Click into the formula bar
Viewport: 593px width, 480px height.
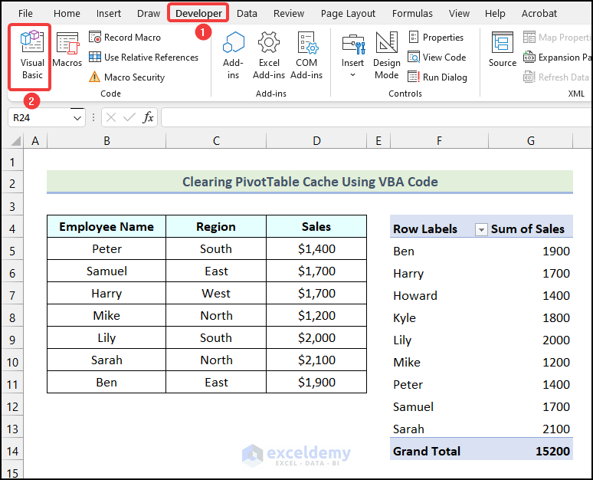coord(376,118)
